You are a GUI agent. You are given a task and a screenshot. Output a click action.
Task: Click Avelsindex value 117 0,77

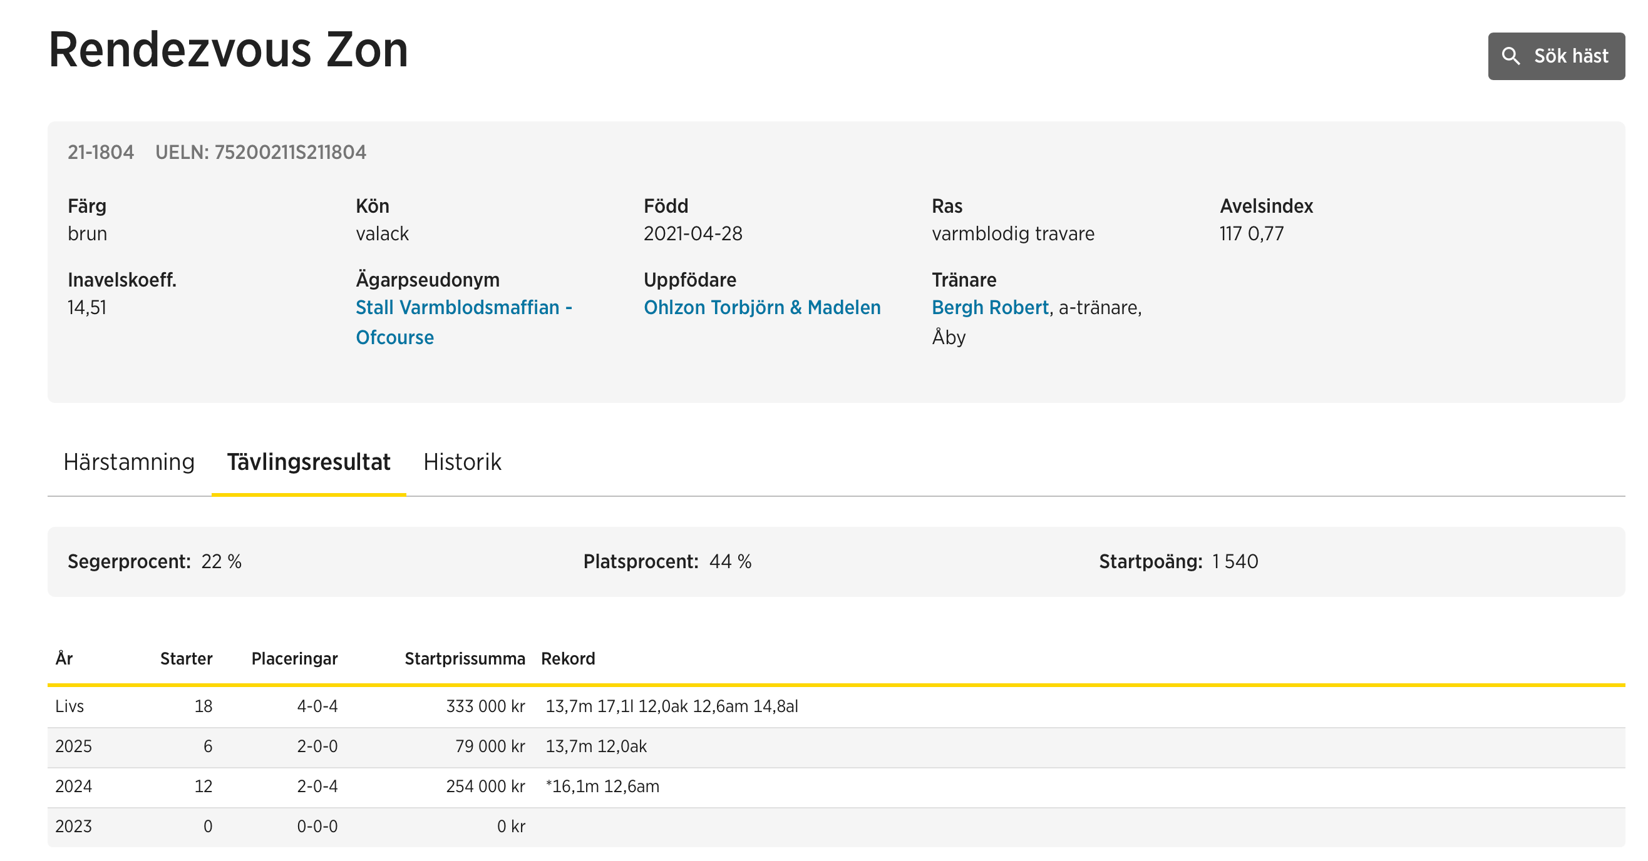click(x=1252, y=233)
